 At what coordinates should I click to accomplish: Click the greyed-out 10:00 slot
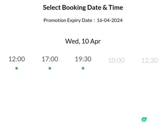point(116,60)
